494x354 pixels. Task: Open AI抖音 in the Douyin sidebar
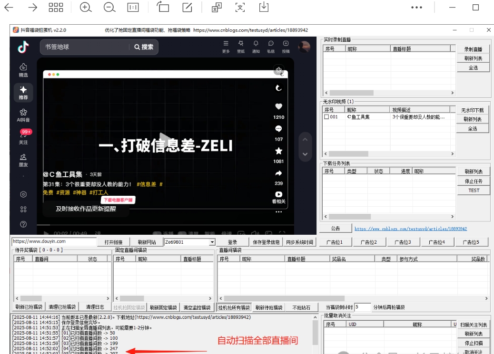coord(23,115)
